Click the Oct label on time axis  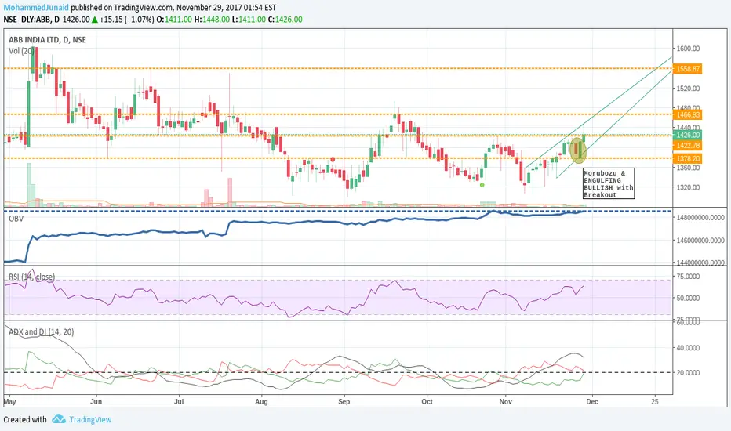click(427, 401)
